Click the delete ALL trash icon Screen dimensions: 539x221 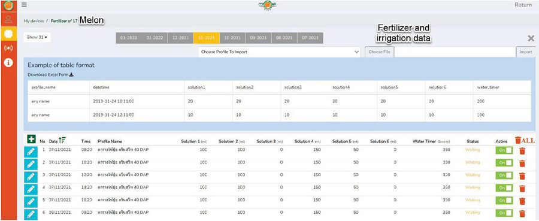pyautogui.click(x=525, y=140)
